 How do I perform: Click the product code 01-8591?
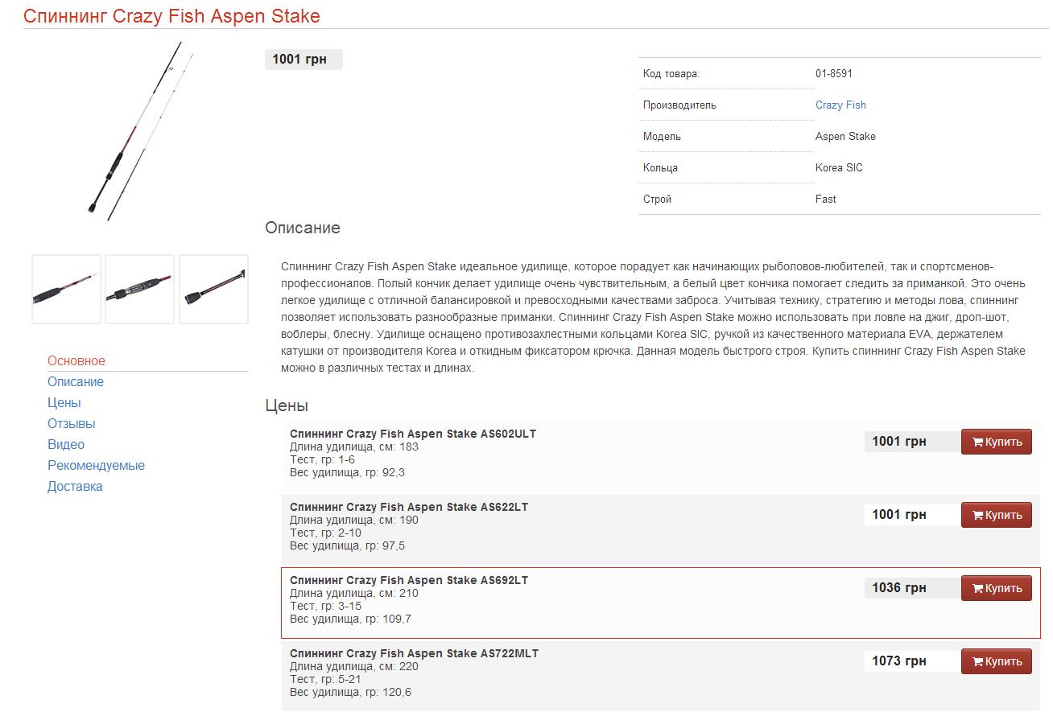tap(834, 73)
